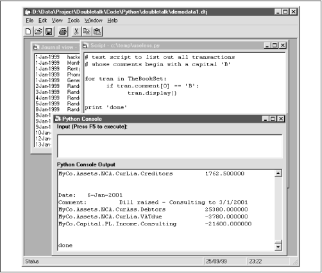Open the Window menu
The width and height of the screenshot is (322, 273).
click(93, 21)
